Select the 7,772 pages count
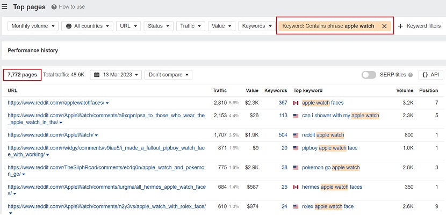 coord(22,75)
